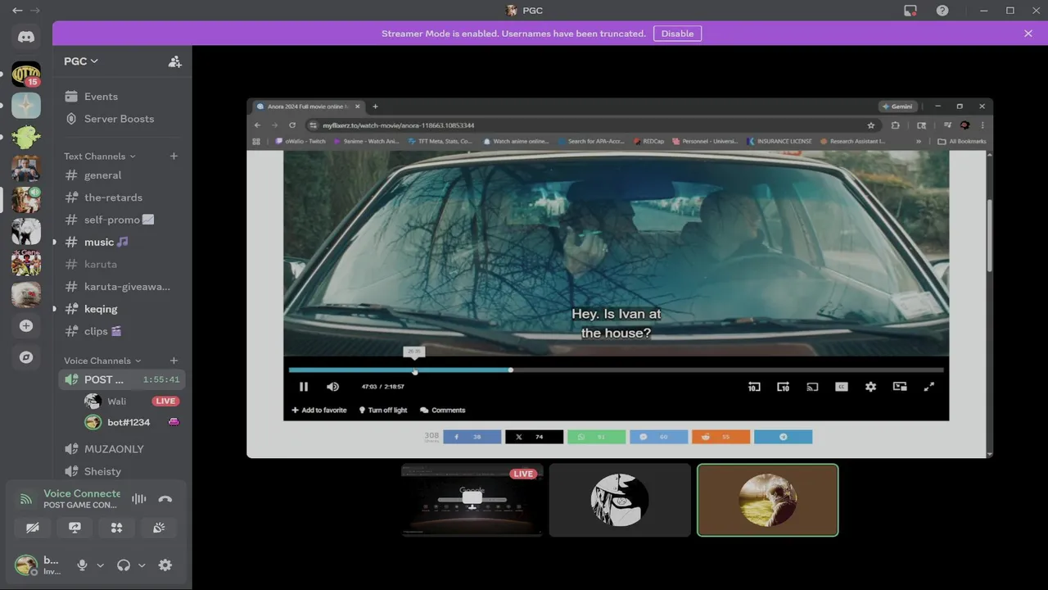1048x590 pixels.
Task: Share your screen from voice panel
Action: pos(75,528)
